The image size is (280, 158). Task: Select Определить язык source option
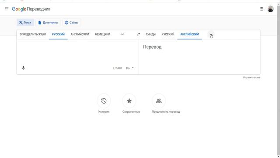pos(33,34)
